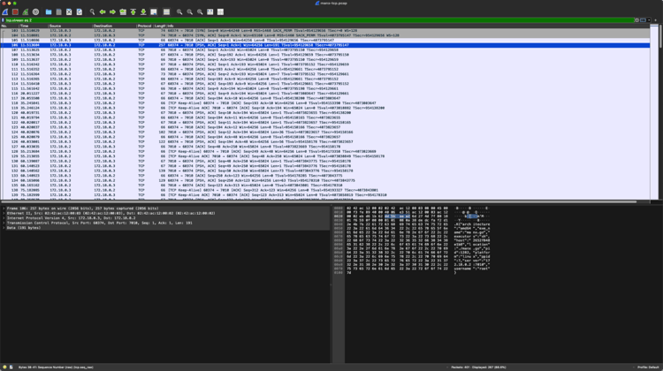Jump to the last packet
Screen dimensions: 663x371
(x=143, y=12)
